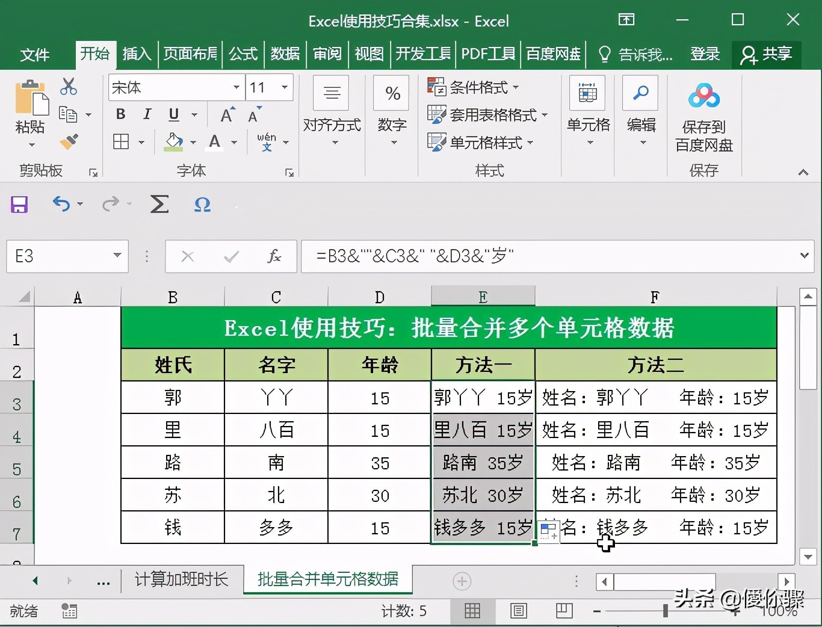Expand the font size 11 dropdown
The image size is (822, 627).
point(285,87)
